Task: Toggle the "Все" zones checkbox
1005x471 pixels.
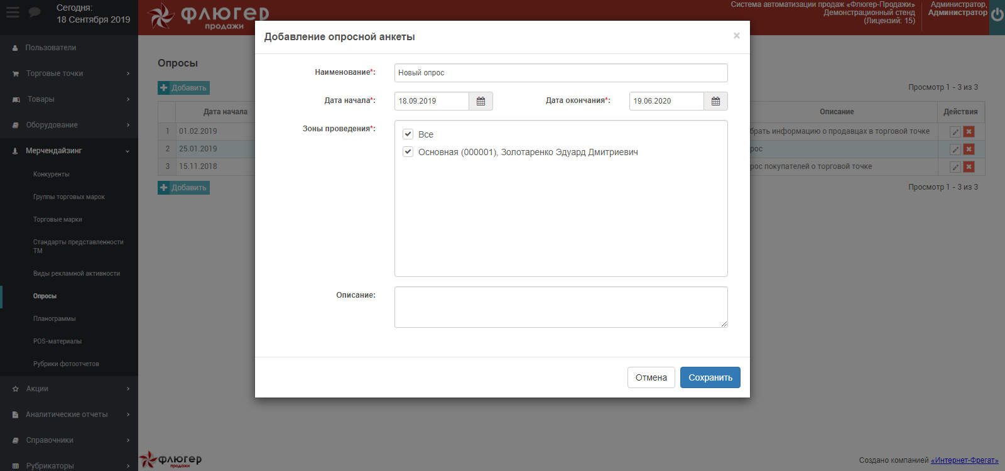Action: click(x=408, y=134)
